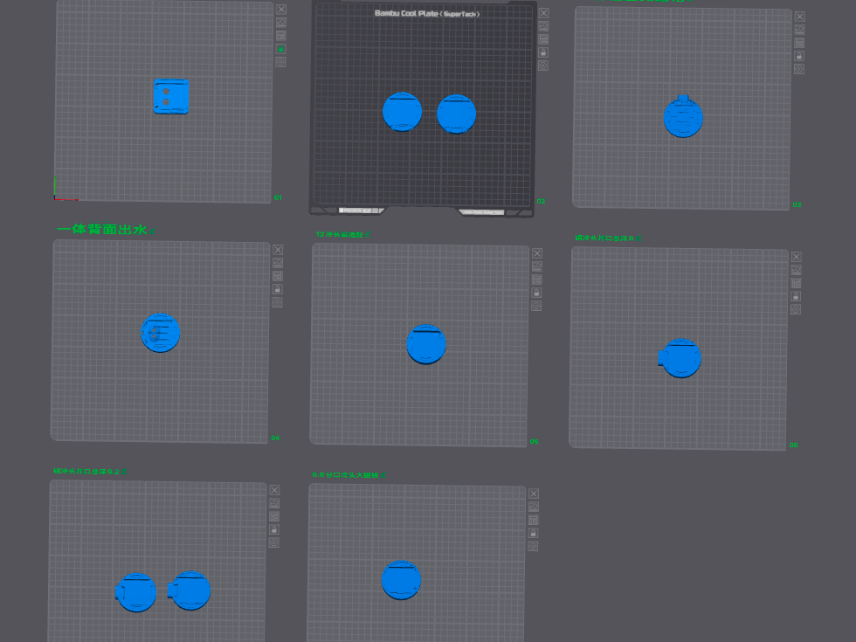
Task: Select the disc on plate named starting 6.6
Action: (x=401, y=580)
